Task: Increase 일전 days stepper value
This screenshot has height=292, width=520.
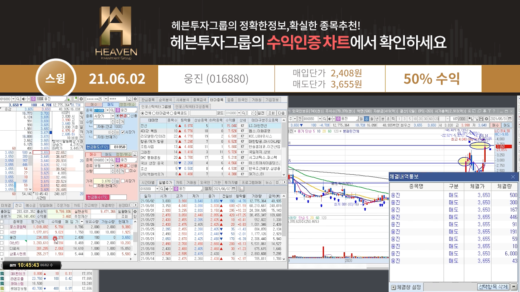Action: (x=256, y=112)
